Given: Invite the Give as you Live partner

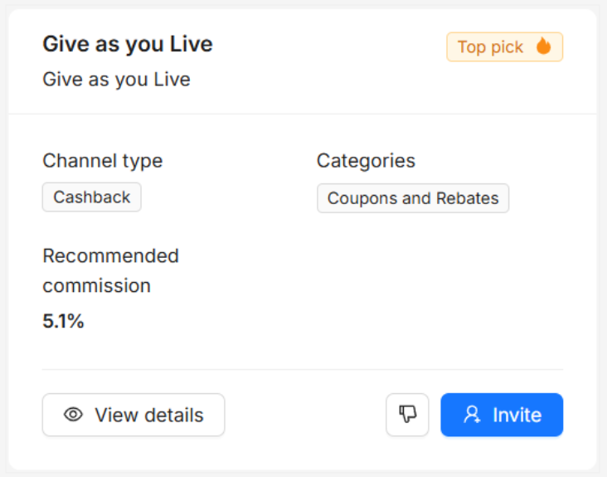Looking at the screenshot, I should click(x=501, y=415).
